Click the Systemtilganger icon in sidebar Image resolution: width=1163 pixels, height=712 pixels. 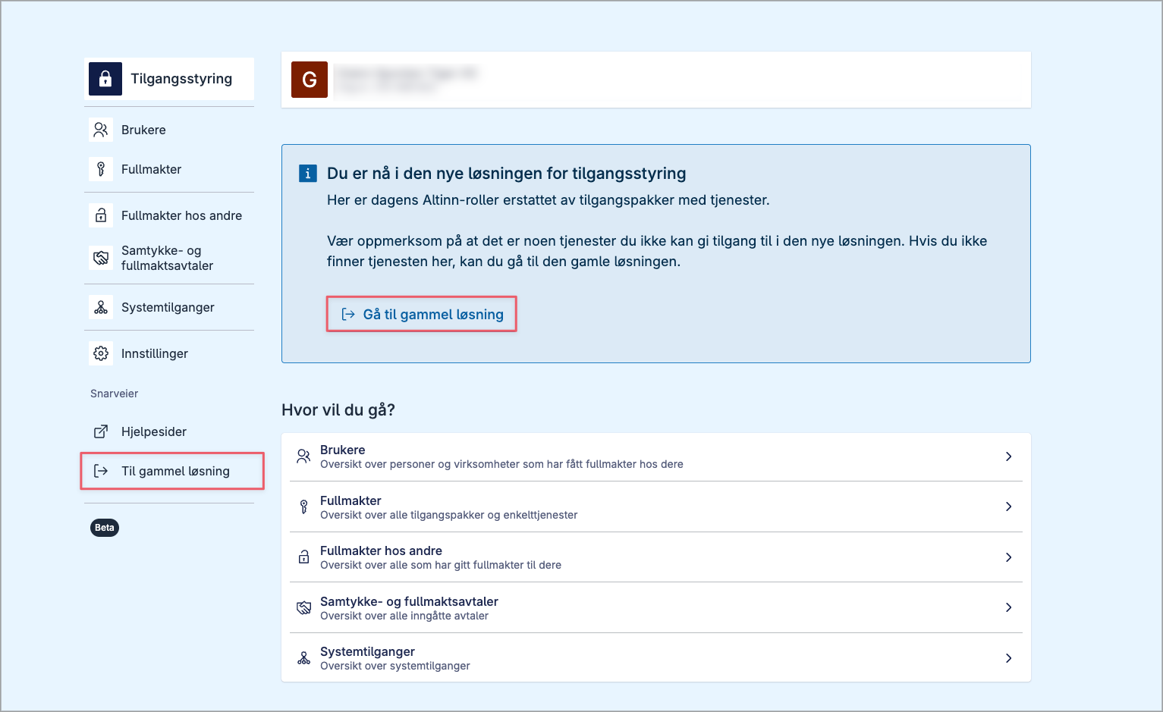click(x=101, y=307)
